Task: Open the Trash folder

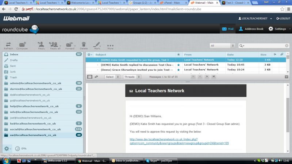Action: pos(43,77)
